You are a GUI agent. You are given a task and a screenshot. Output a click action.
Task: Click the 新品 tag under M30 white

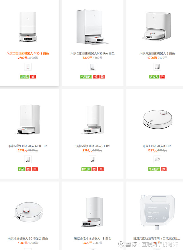coord(21,169)
